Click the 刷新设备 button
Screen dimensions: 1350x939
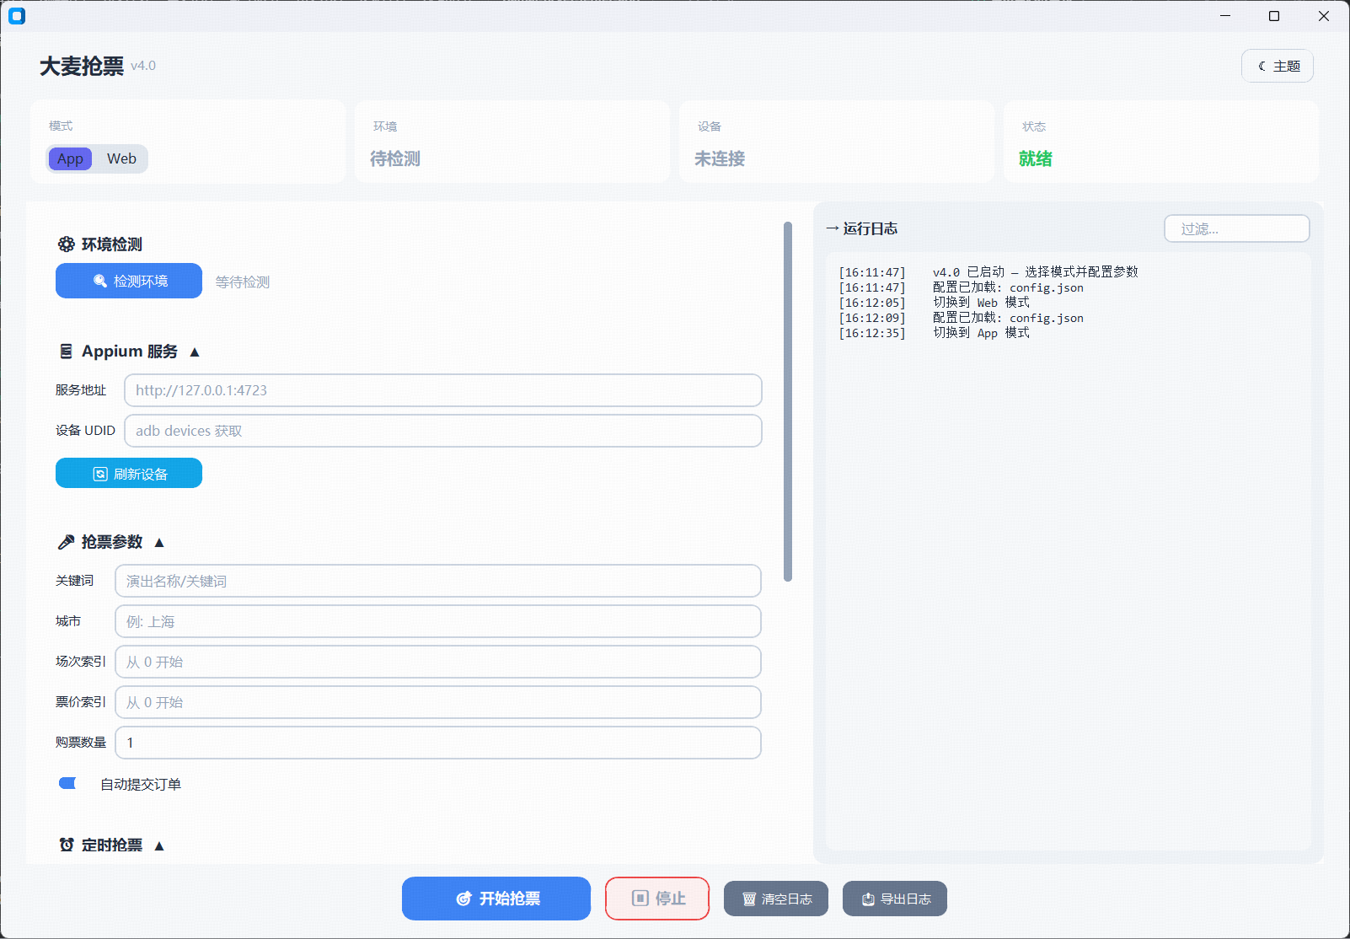[129, 473]
